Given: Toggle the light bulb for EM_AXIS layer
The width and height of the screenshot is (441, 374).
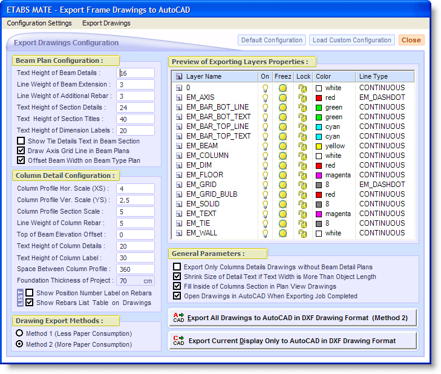Looking at the screenshot, I should [x=265, y=97].
